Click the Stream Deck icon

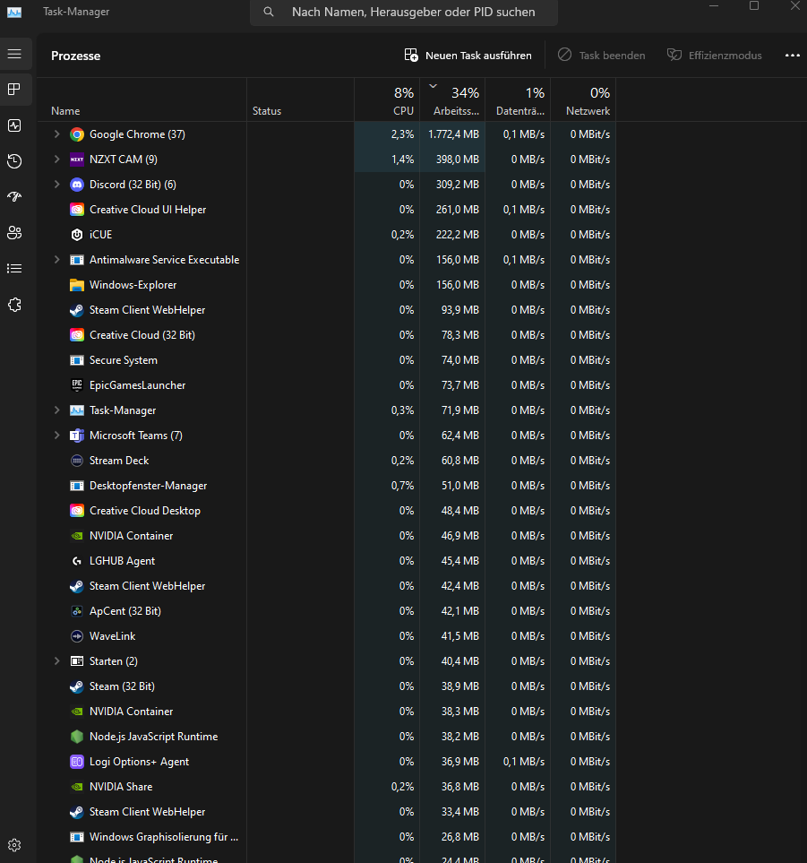click(77, 461)
